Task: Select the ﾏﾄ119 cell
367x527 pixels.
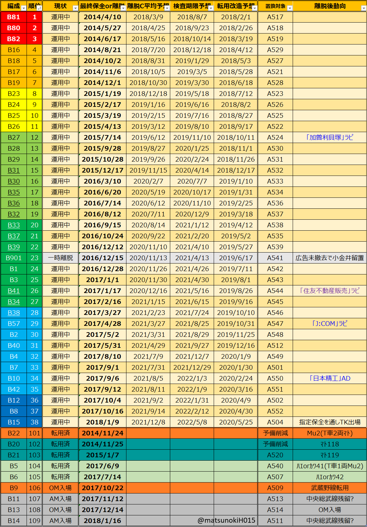Action: [330, 455]
